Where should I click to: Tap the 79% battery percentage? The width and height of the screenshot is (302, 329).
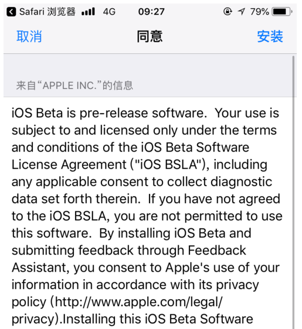[260, 12]
